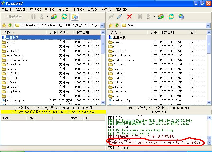The image size is (212, 152).
Task: Open the 站点(S) menu
Action: pyautogui.click(x=21, y=10)
